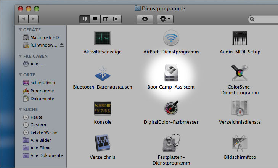
Task: Click the Programme applications sidebar icon
Action: [x=26, y=91]
